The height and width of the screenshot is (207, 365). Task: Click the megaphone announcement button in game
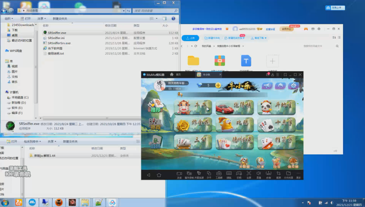(267, 86)
